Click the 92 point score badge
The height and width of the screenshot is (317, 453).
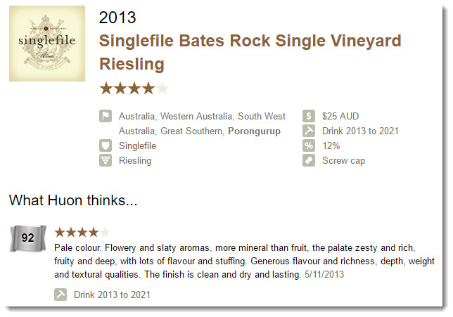(28, 238)
